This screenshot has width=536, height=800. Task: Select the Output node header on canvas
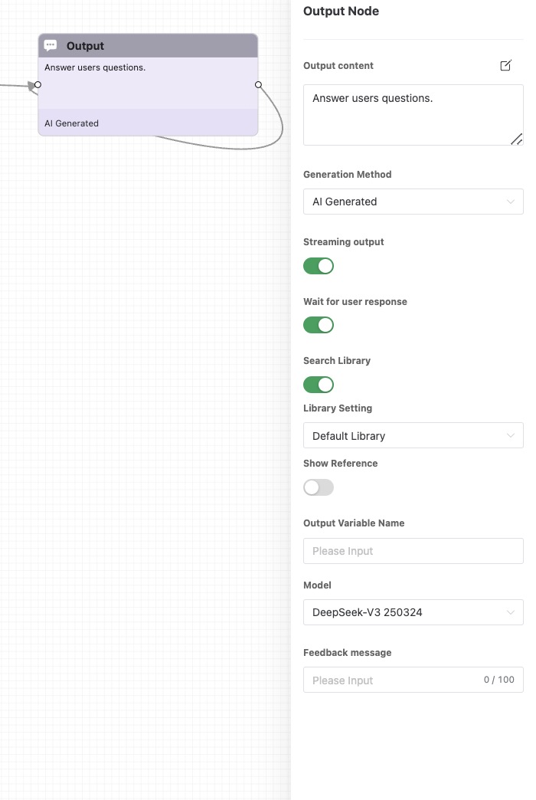coord(148,46)
